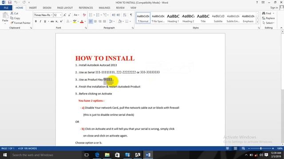Viewport: 284px width, 159px height.
Task: Click Clear All Formatting icon
Action: [x=84, y=15]
